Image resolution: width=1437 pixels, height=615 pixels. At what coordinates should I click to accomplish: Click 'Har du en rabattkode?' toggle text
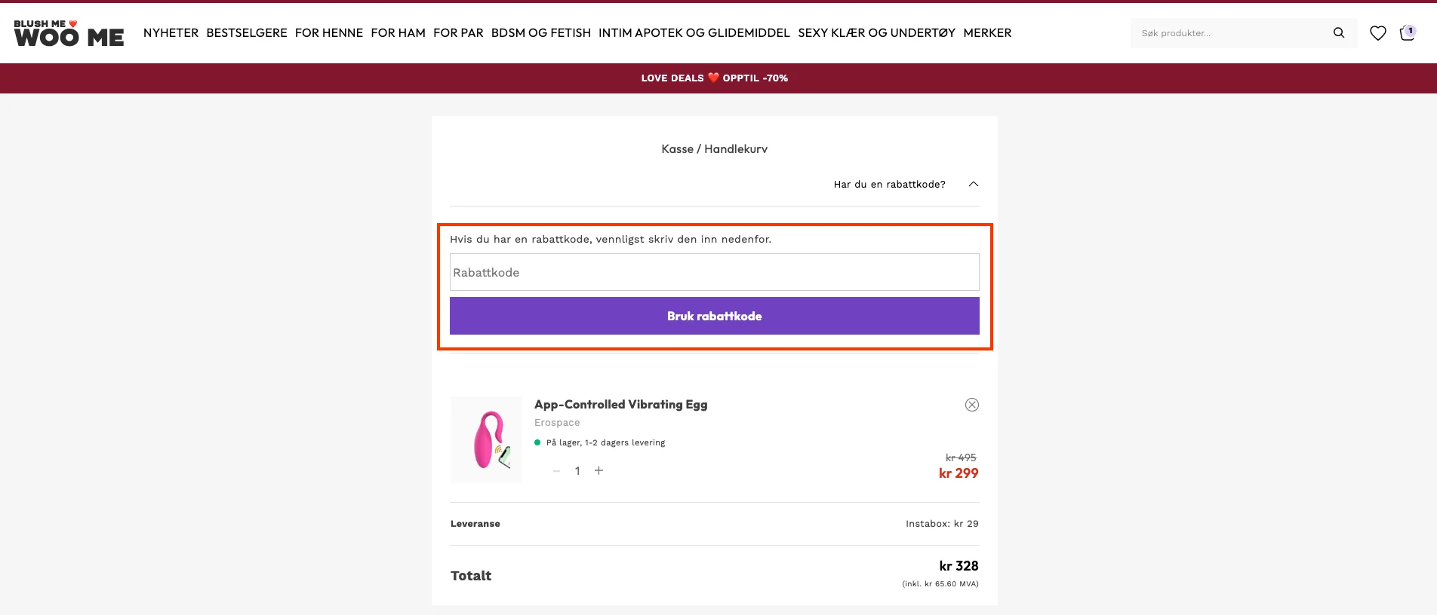[889, 184]
